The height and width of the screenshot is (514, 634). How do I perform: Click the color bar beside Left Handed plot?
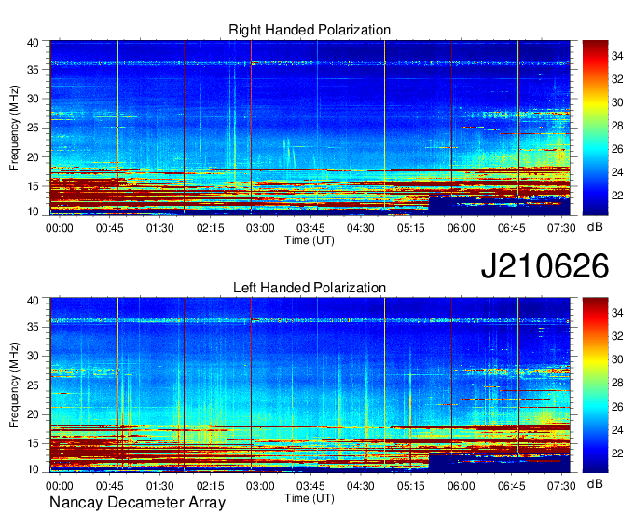pyautogui.click(x=595, y=385)
